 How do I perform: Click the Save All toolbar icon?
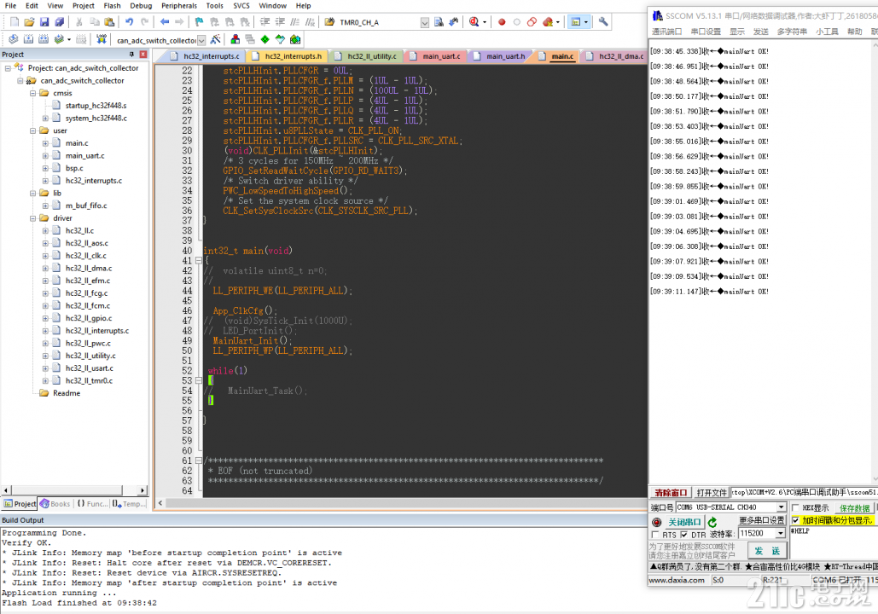[60, 22]
